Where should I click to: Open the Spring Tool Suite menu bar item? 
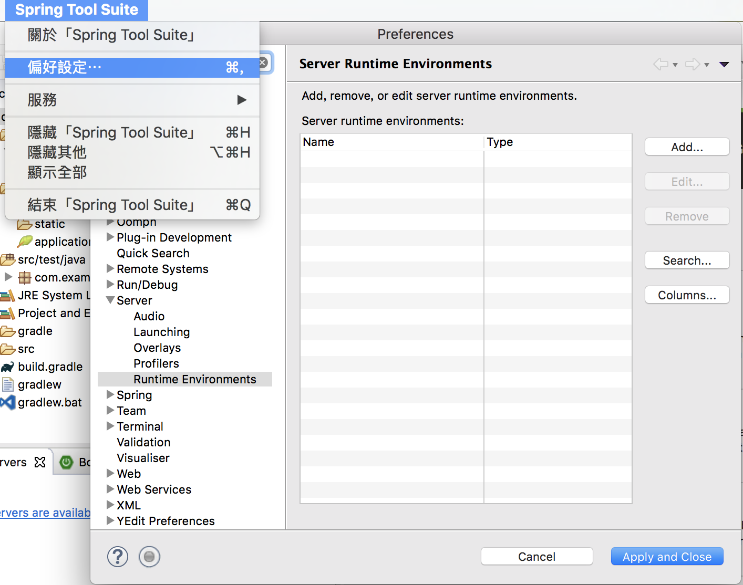pyautogui.click(x=77, y=10)
